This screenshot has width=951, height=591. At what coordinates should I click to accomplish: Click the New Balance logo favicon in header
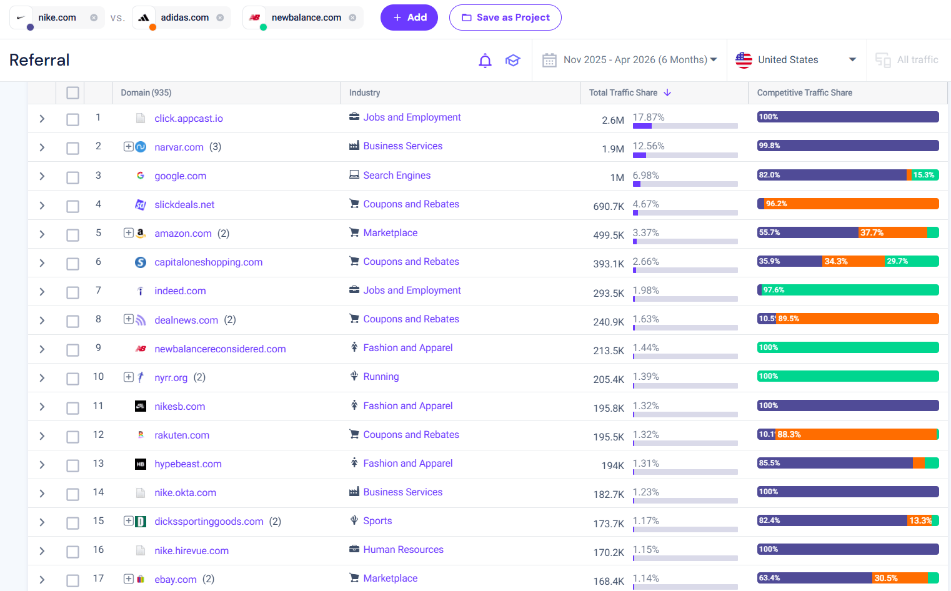point(254,17)
